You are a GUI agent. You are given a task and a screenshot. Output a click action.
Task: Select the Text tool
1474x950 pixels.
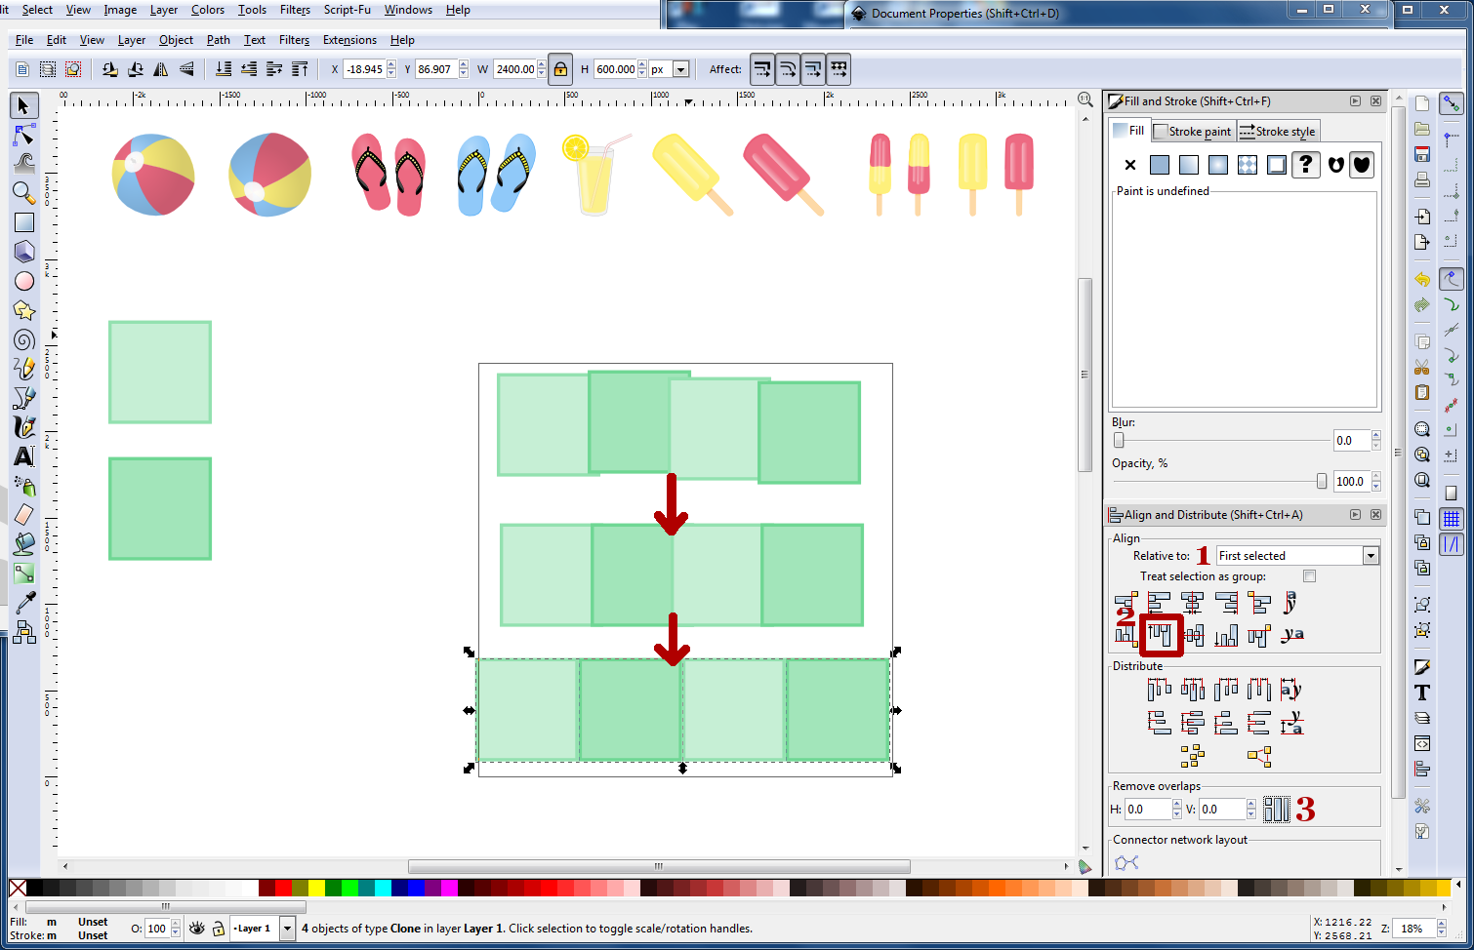(x=23, y=456)
